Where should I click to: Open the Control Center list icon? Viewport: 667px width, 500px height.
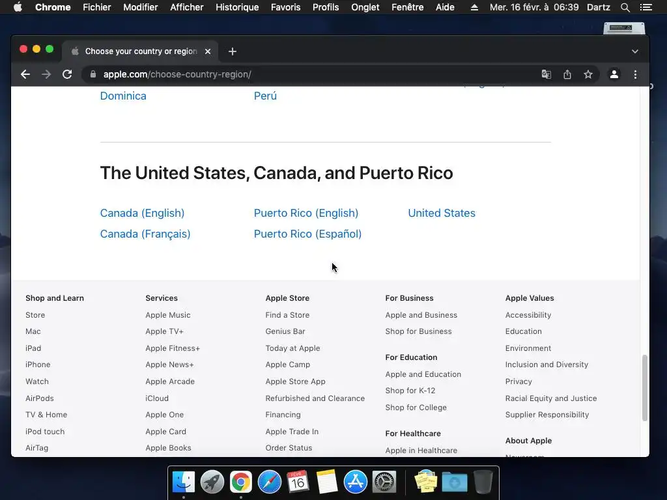(646, 7)
